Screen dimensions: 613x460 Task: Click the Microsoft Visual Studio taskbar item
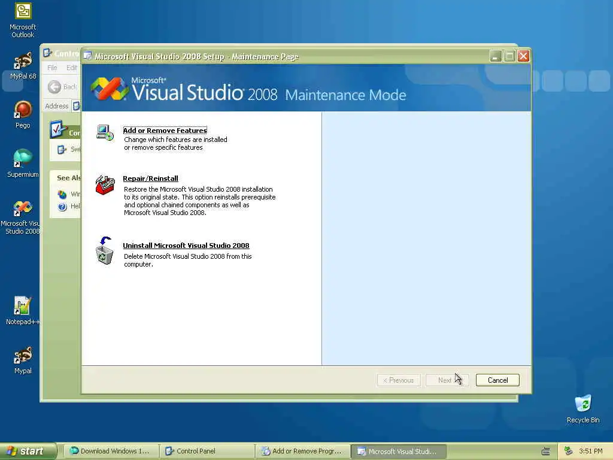point(398,452)
